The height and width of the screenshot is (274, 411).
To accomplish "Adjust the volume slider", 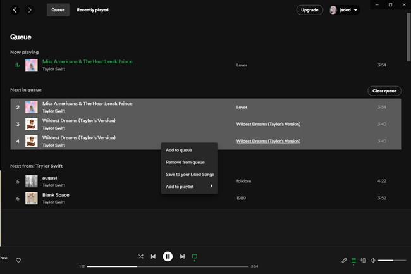I will click(x=392, y=260).
